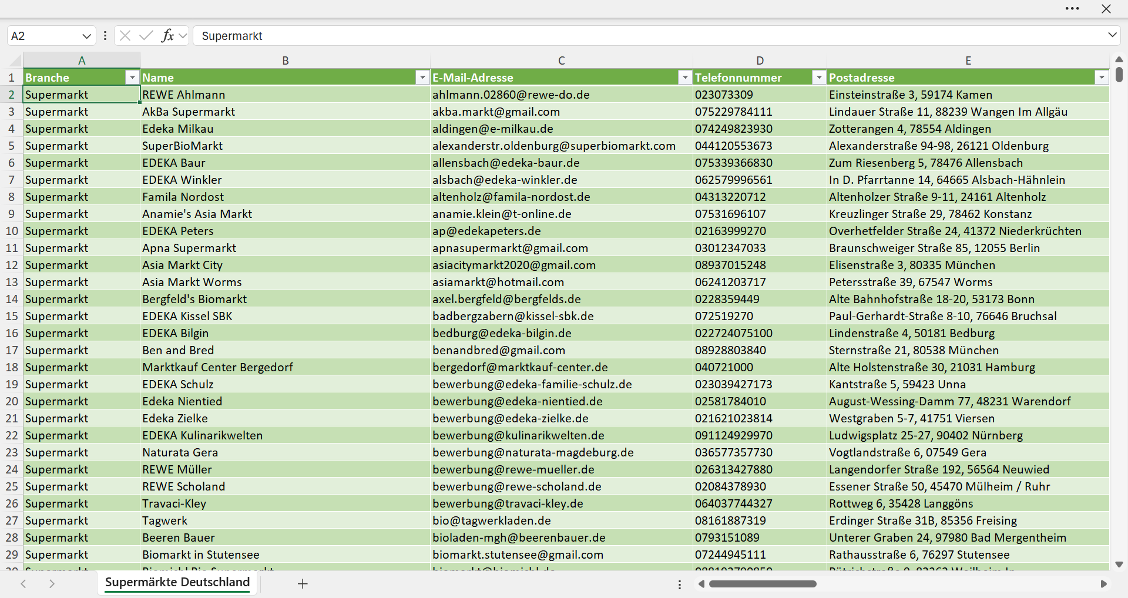Click horizontal scrollbar left arrow
Image resolution: width=1128 pixels, height=598 pixels.
point(701,584)
